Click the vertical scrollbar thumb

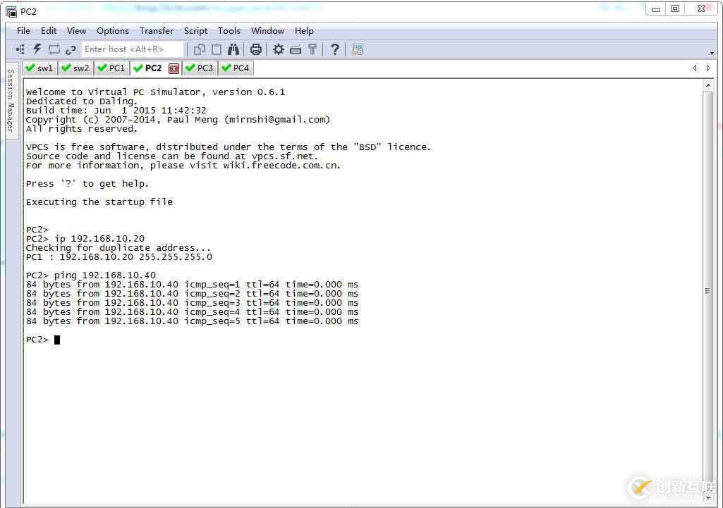tap(707, 290)
